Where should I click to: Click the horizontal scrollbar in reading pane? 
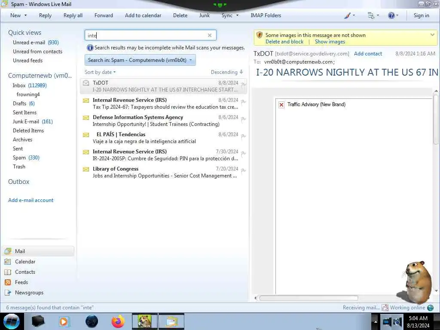point(309,298)
